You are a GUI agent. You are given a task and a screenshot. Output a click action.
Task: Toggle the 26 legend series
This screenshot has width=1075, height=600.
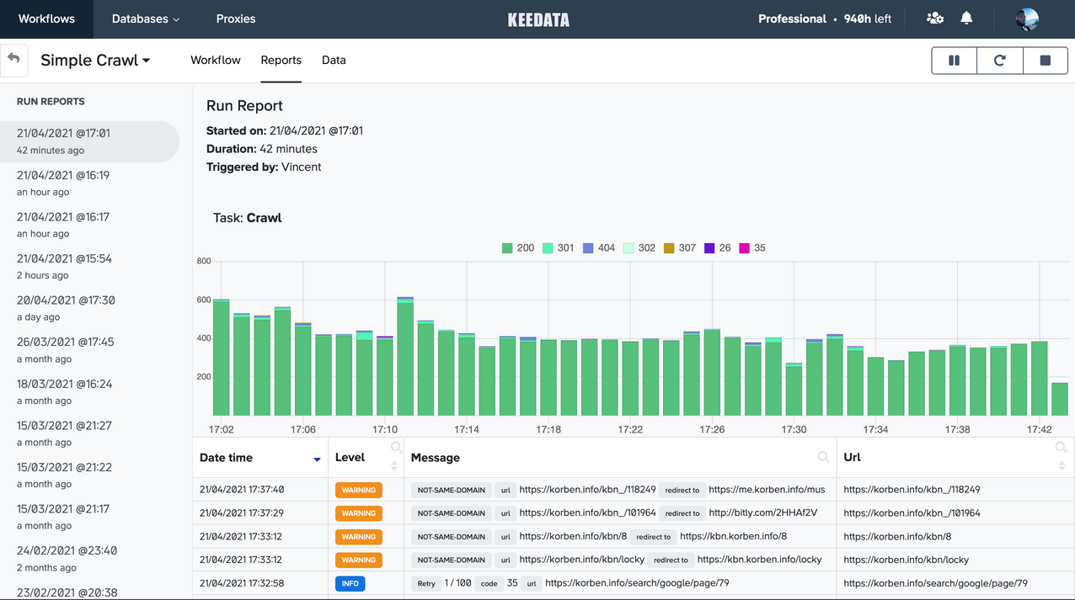click(x=718, y=248)
